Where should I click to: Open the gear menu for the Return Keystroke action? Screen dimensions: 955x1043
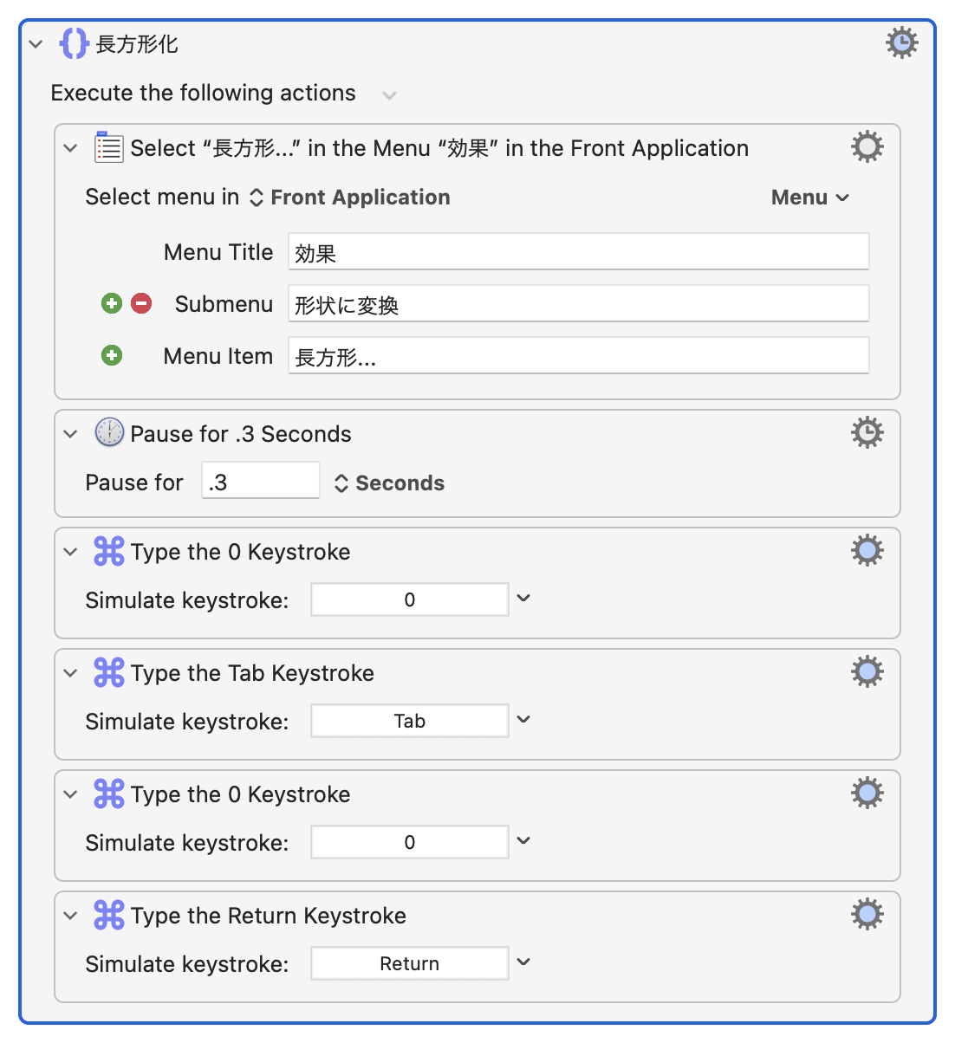pos(867,914)
